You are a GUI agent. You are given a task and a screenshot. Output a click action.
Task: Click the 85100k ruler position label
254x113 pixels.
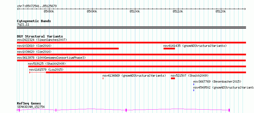(x=135, y=11)
